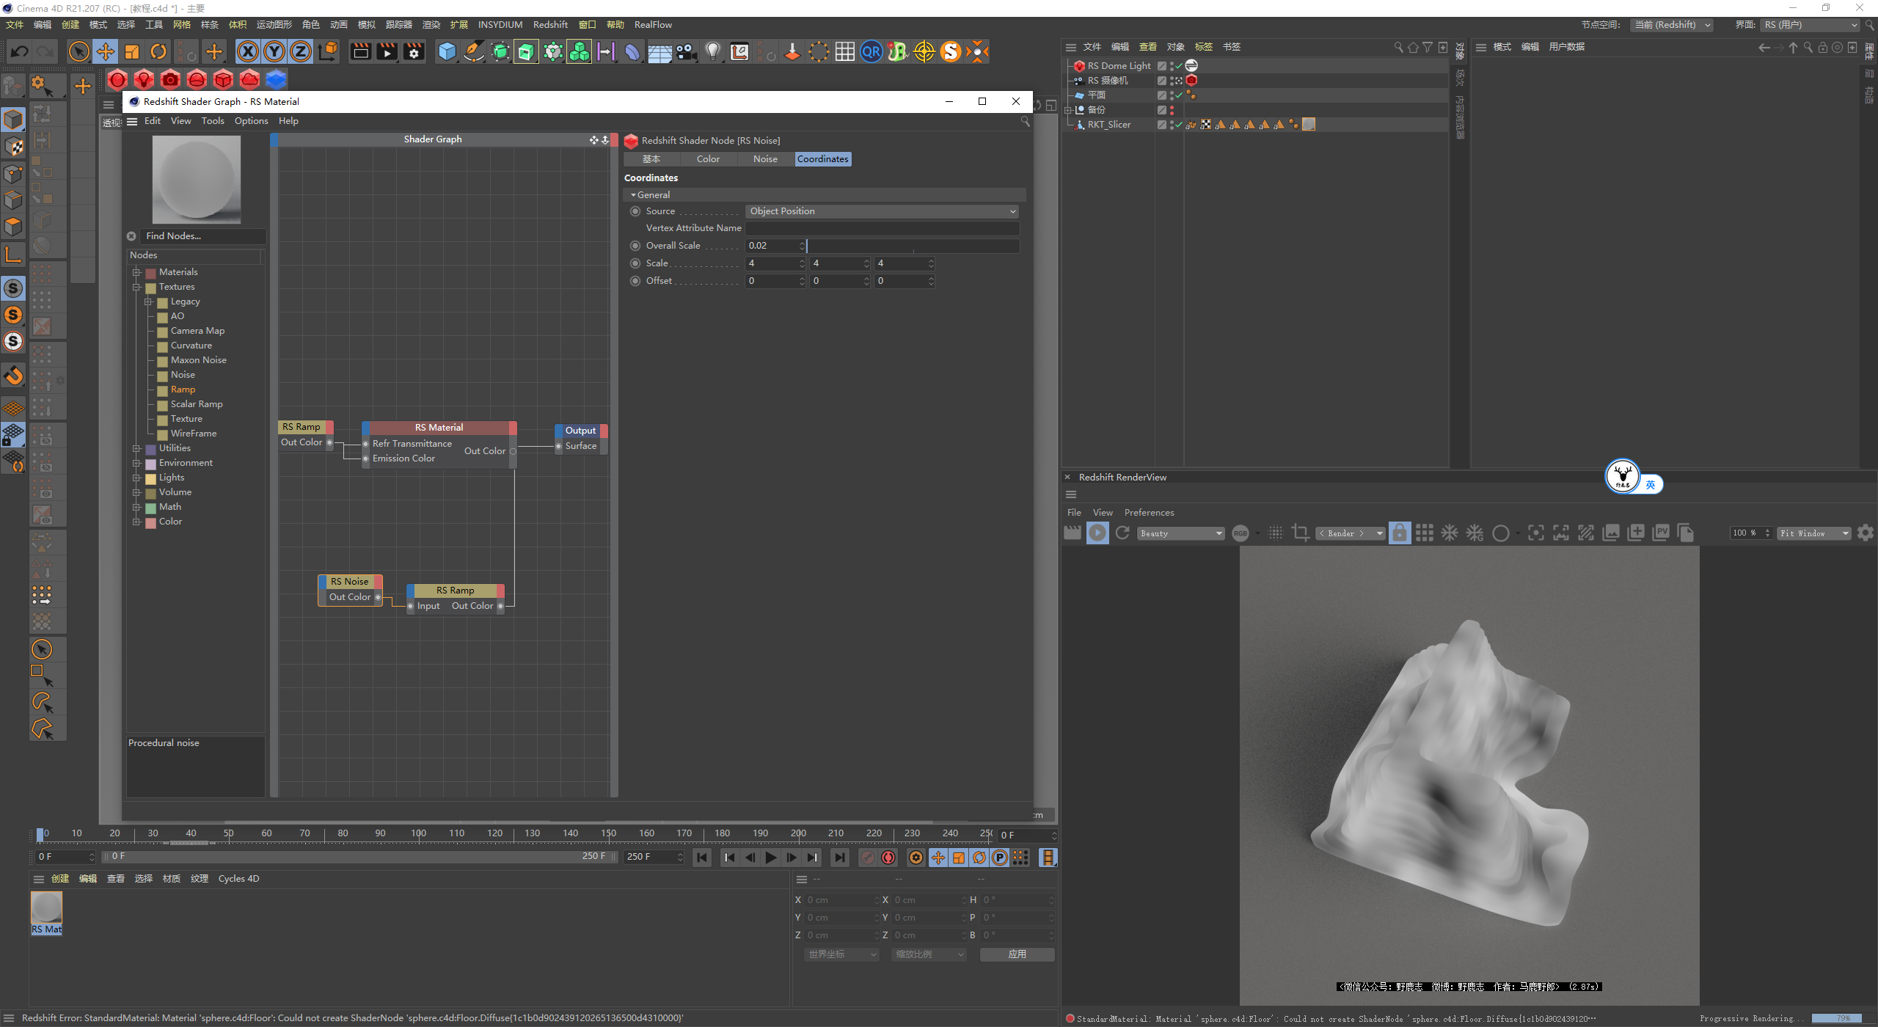Switch to the Noise tab
This screenshot has height=1027, width=1878.
click(x=765, y=159)
